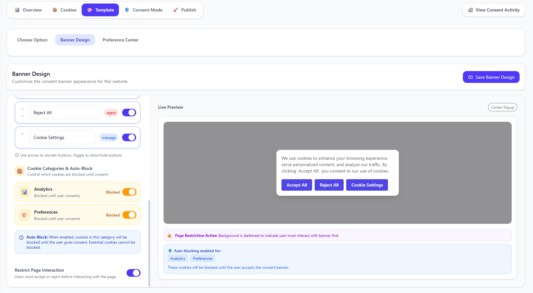Click the Preferences category palette icon

point(25,215)
